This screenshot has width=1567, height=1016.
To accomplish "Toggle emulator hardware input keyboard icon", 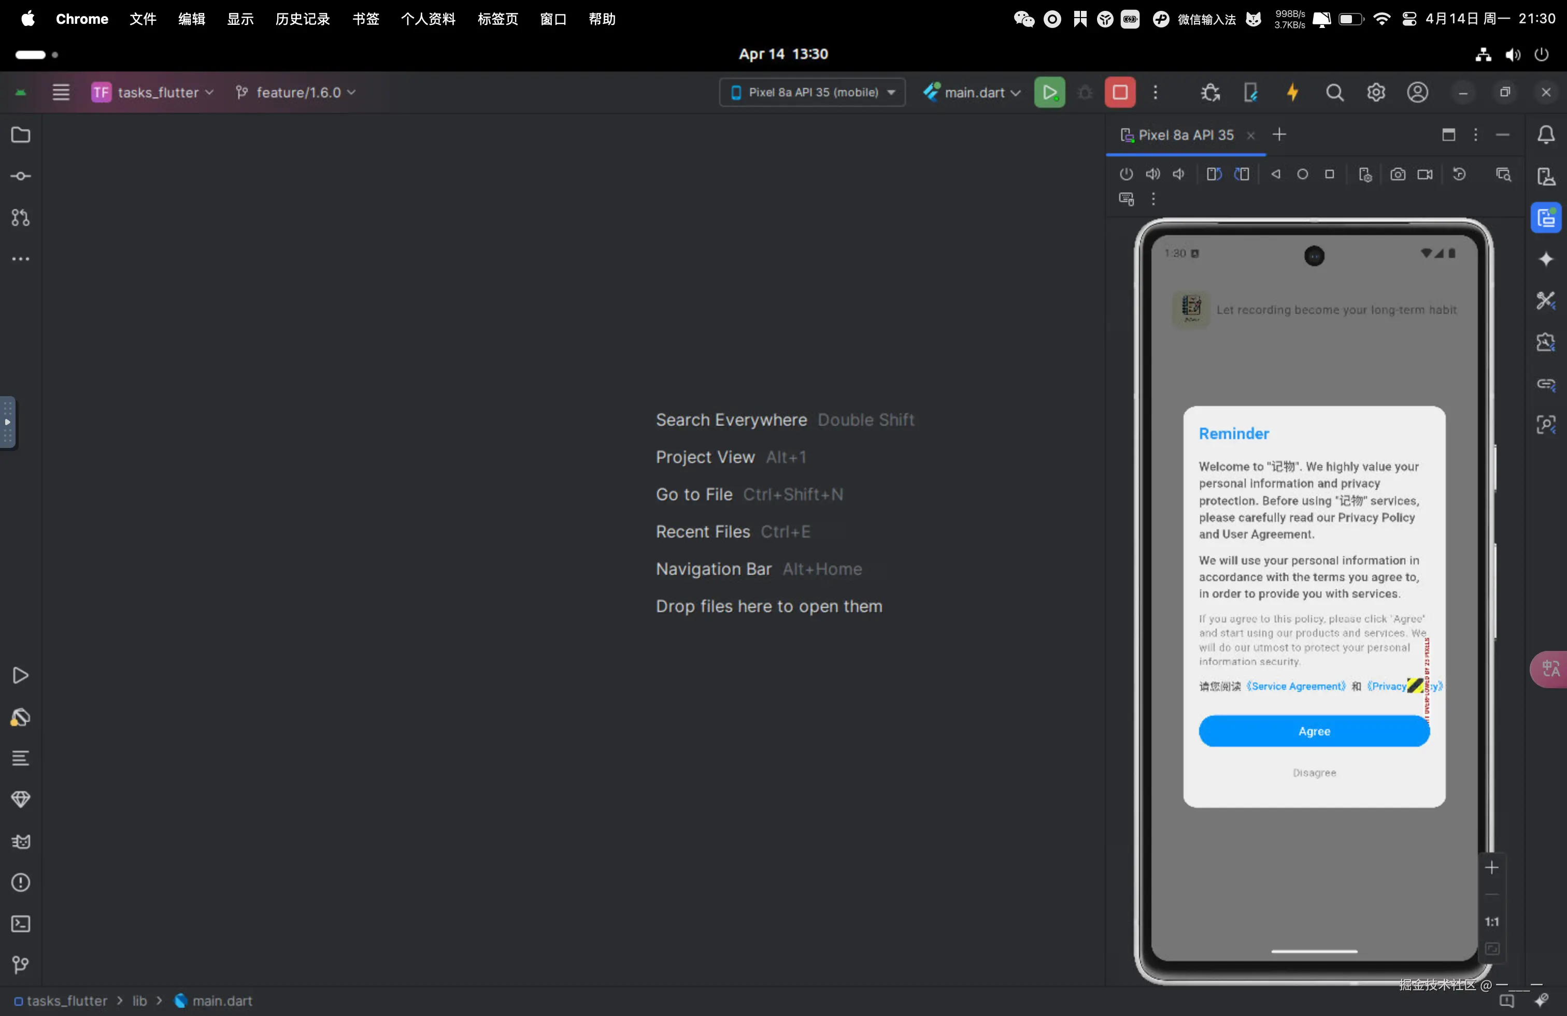I will 1126,199.
